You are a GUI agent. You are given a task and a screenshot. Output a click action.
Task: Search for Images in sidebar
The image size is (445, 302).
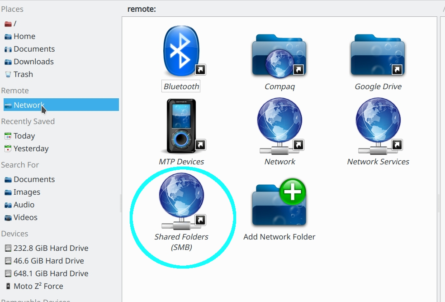click(x=27, y=192)
